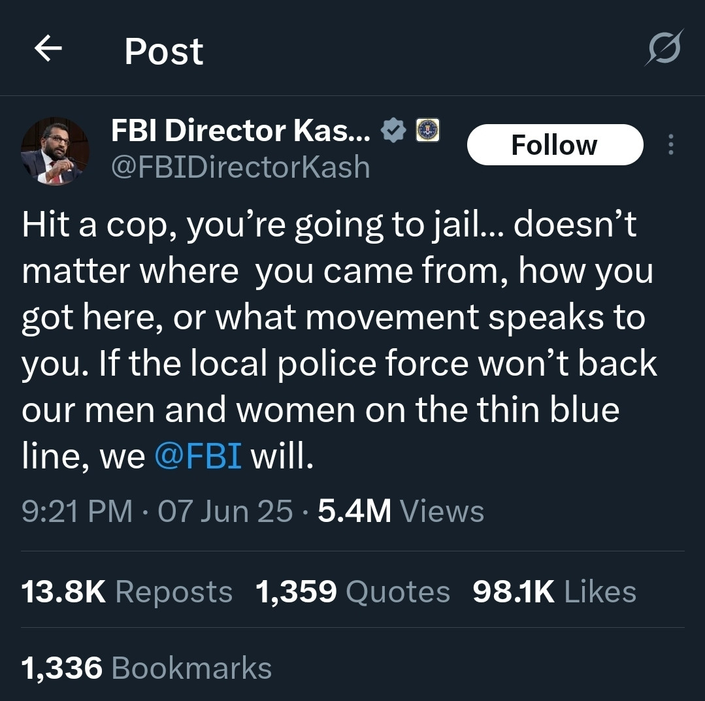View the 5.4M Views analytics
705x701 pixels.
401,512
